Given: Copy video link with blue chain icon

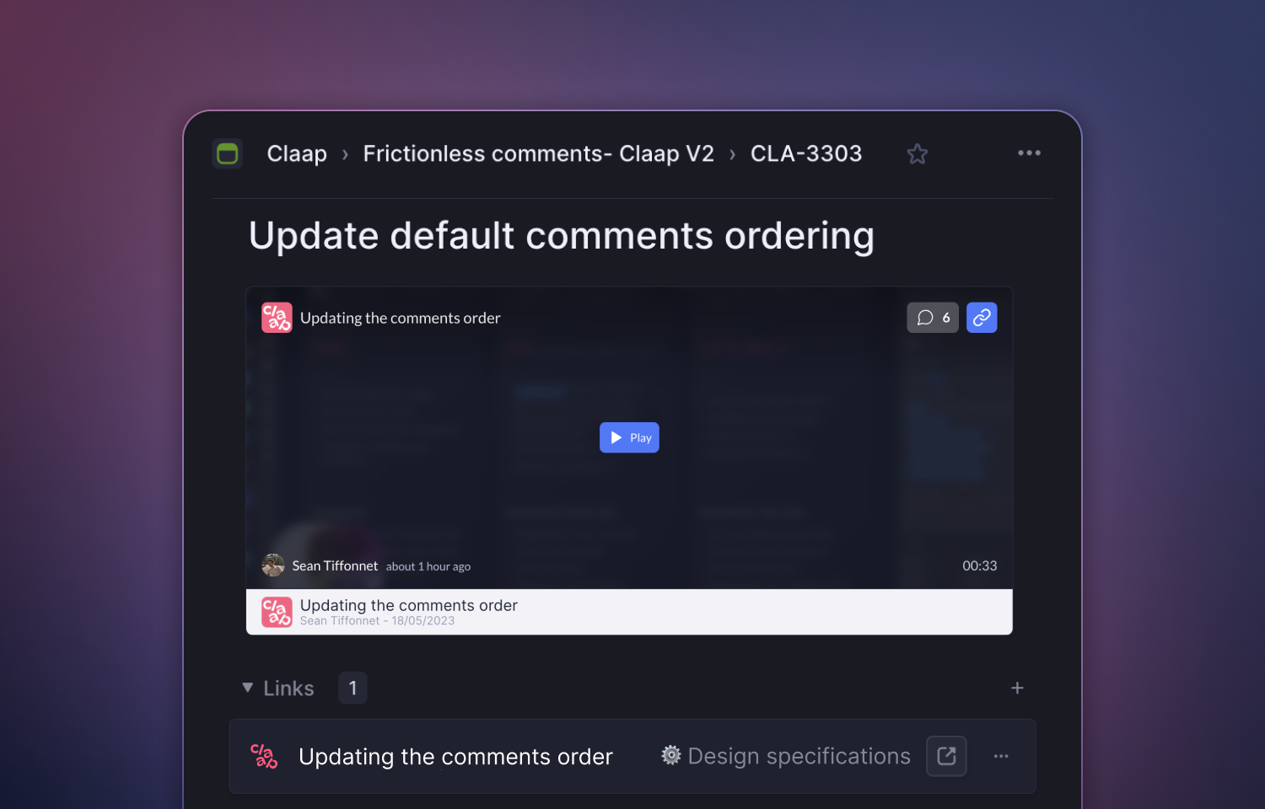Looking at the screenshot, I should coord(982,318).
